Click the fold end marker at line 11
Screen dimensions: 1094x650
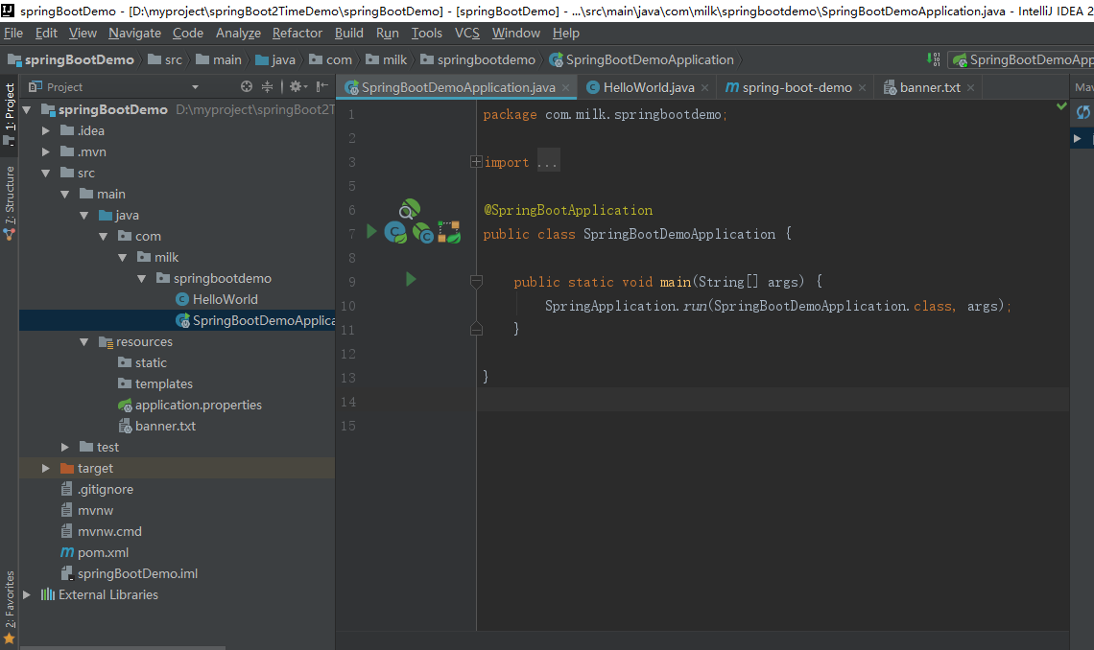476,329
